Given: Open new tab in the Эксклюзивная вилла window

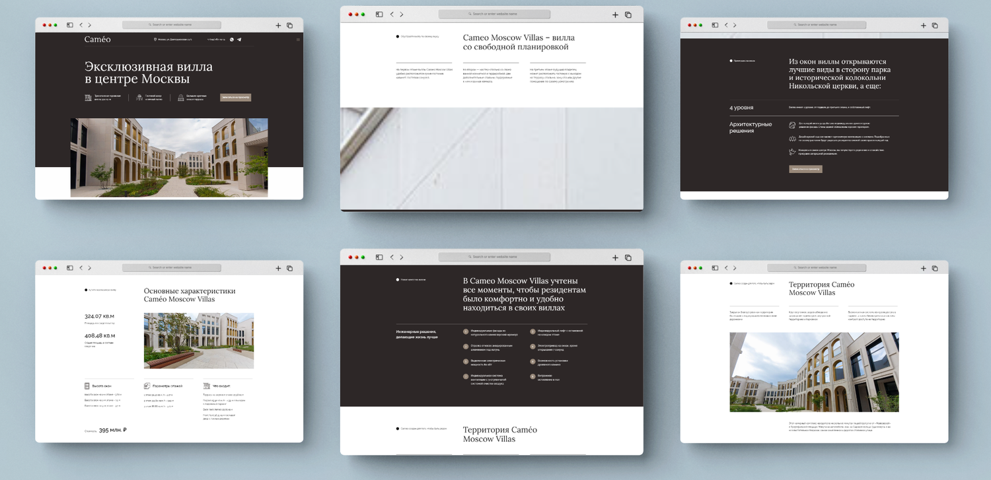Looking at the screenshot, I should 278,26.
